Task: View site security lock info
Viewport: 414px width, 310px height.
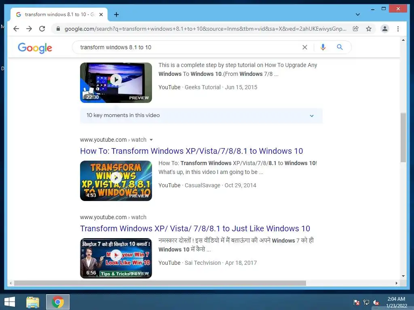Action: (58, 29)
